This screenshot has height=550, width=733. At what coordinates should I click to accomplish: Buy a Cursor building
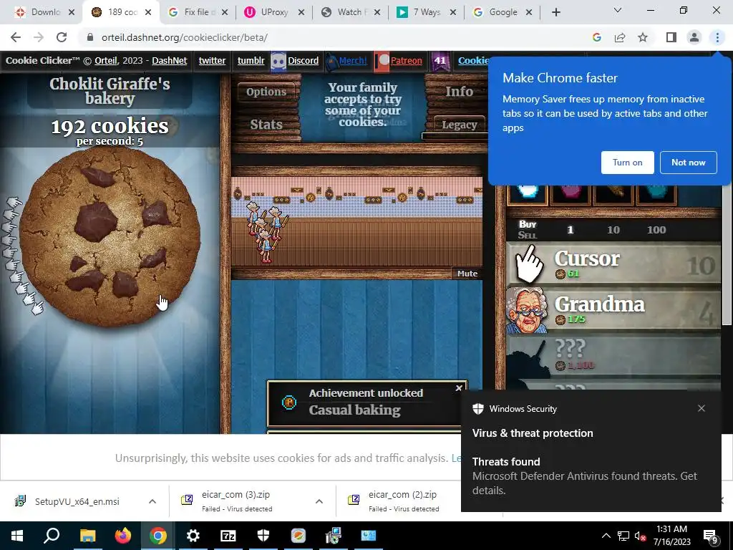click(613, 264)
